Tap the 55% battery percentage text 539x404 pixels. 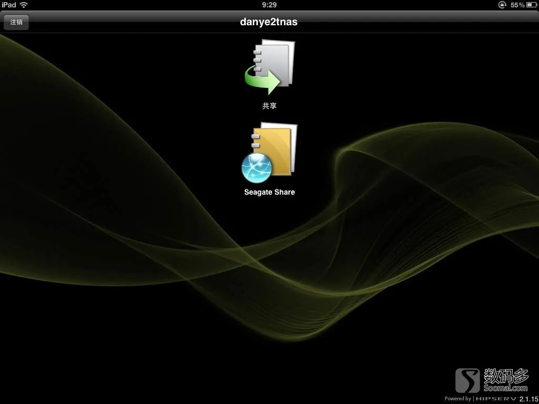pos(518,5)
